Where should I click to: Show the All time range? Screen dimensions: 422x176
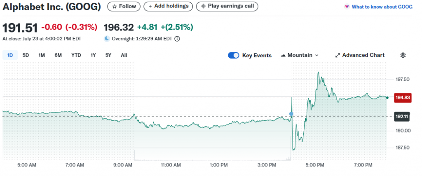pyautogui.click(x=124, y=55)
